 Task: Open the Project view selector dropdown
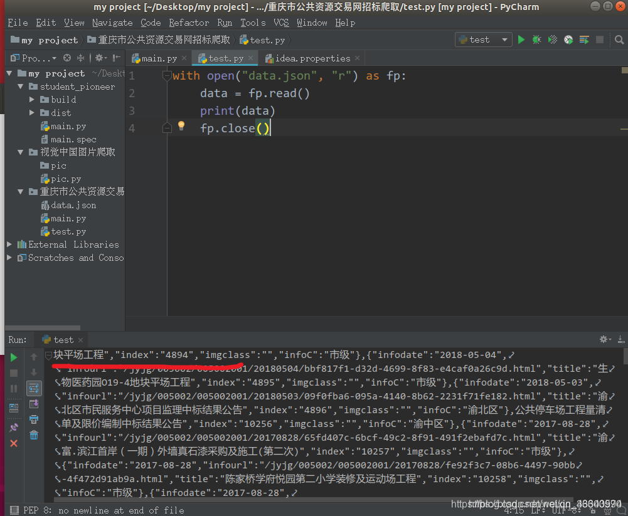[x=34, y=58]
